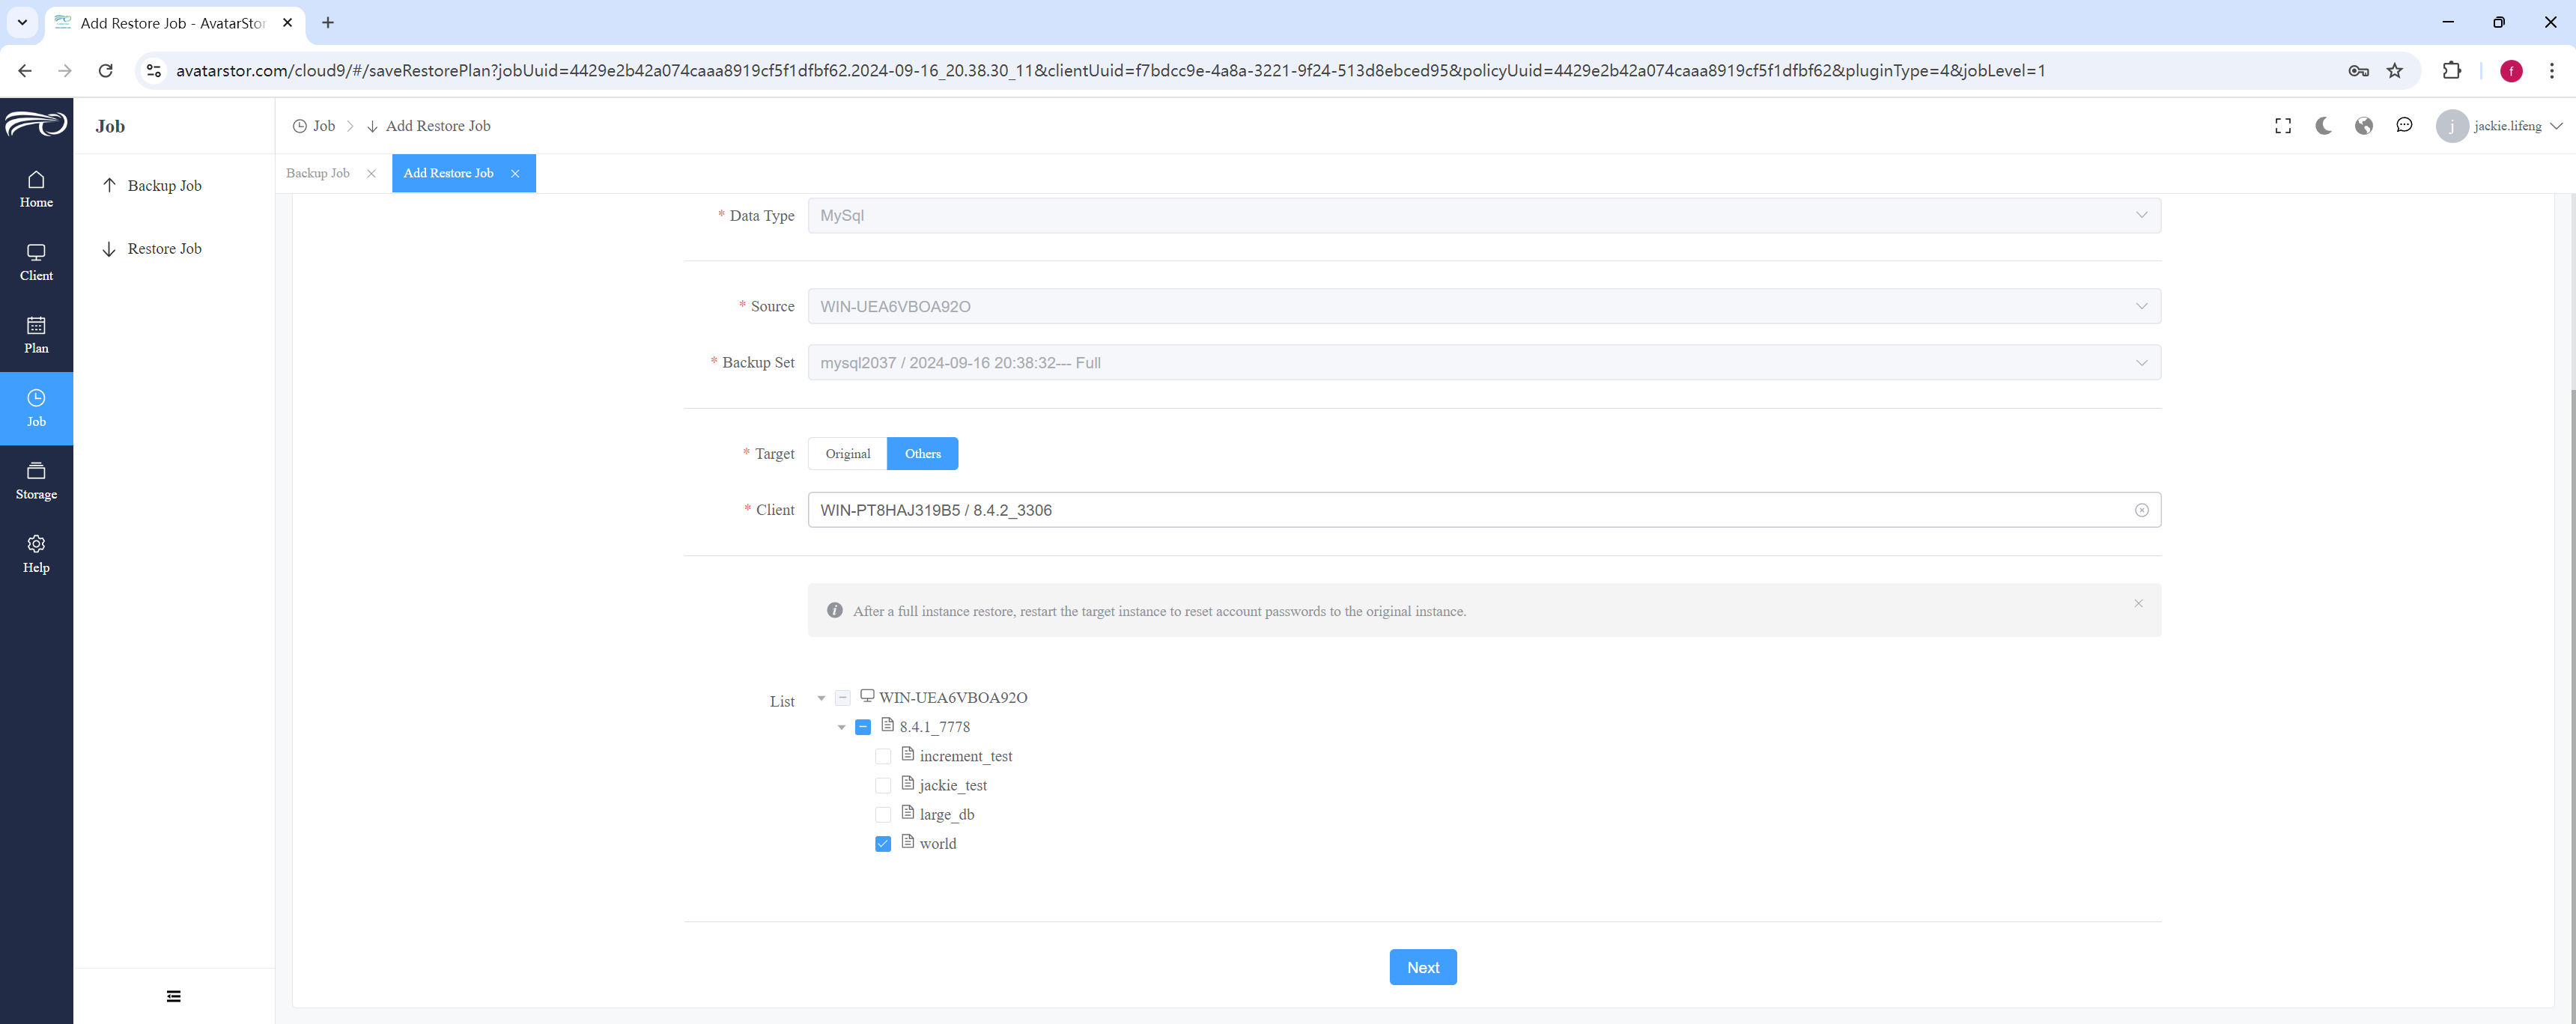Open the Help gear icon
The image size is (2576, 1024).
pyautogui.click(x=36, y=544)
